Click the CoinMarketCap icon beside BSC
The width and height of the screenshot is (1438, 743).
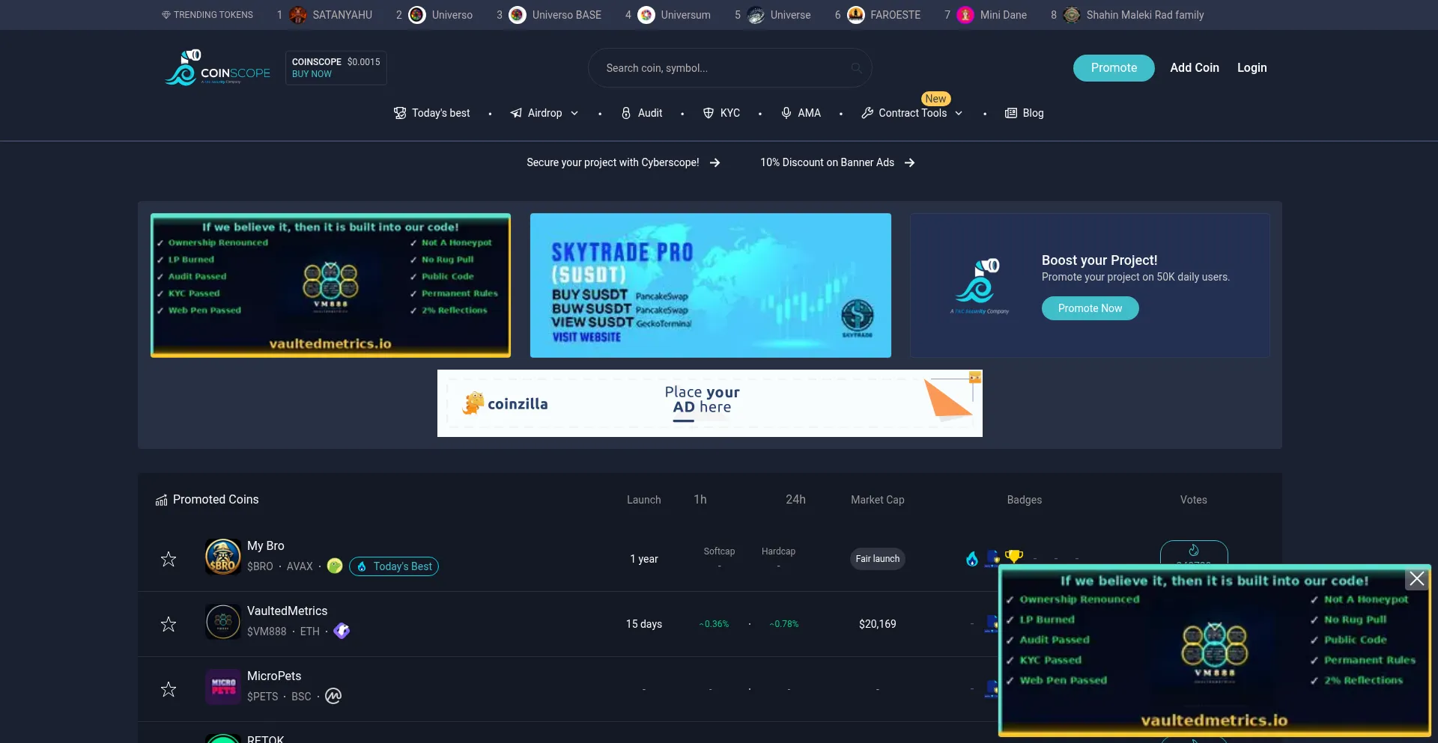click(333, 696)
